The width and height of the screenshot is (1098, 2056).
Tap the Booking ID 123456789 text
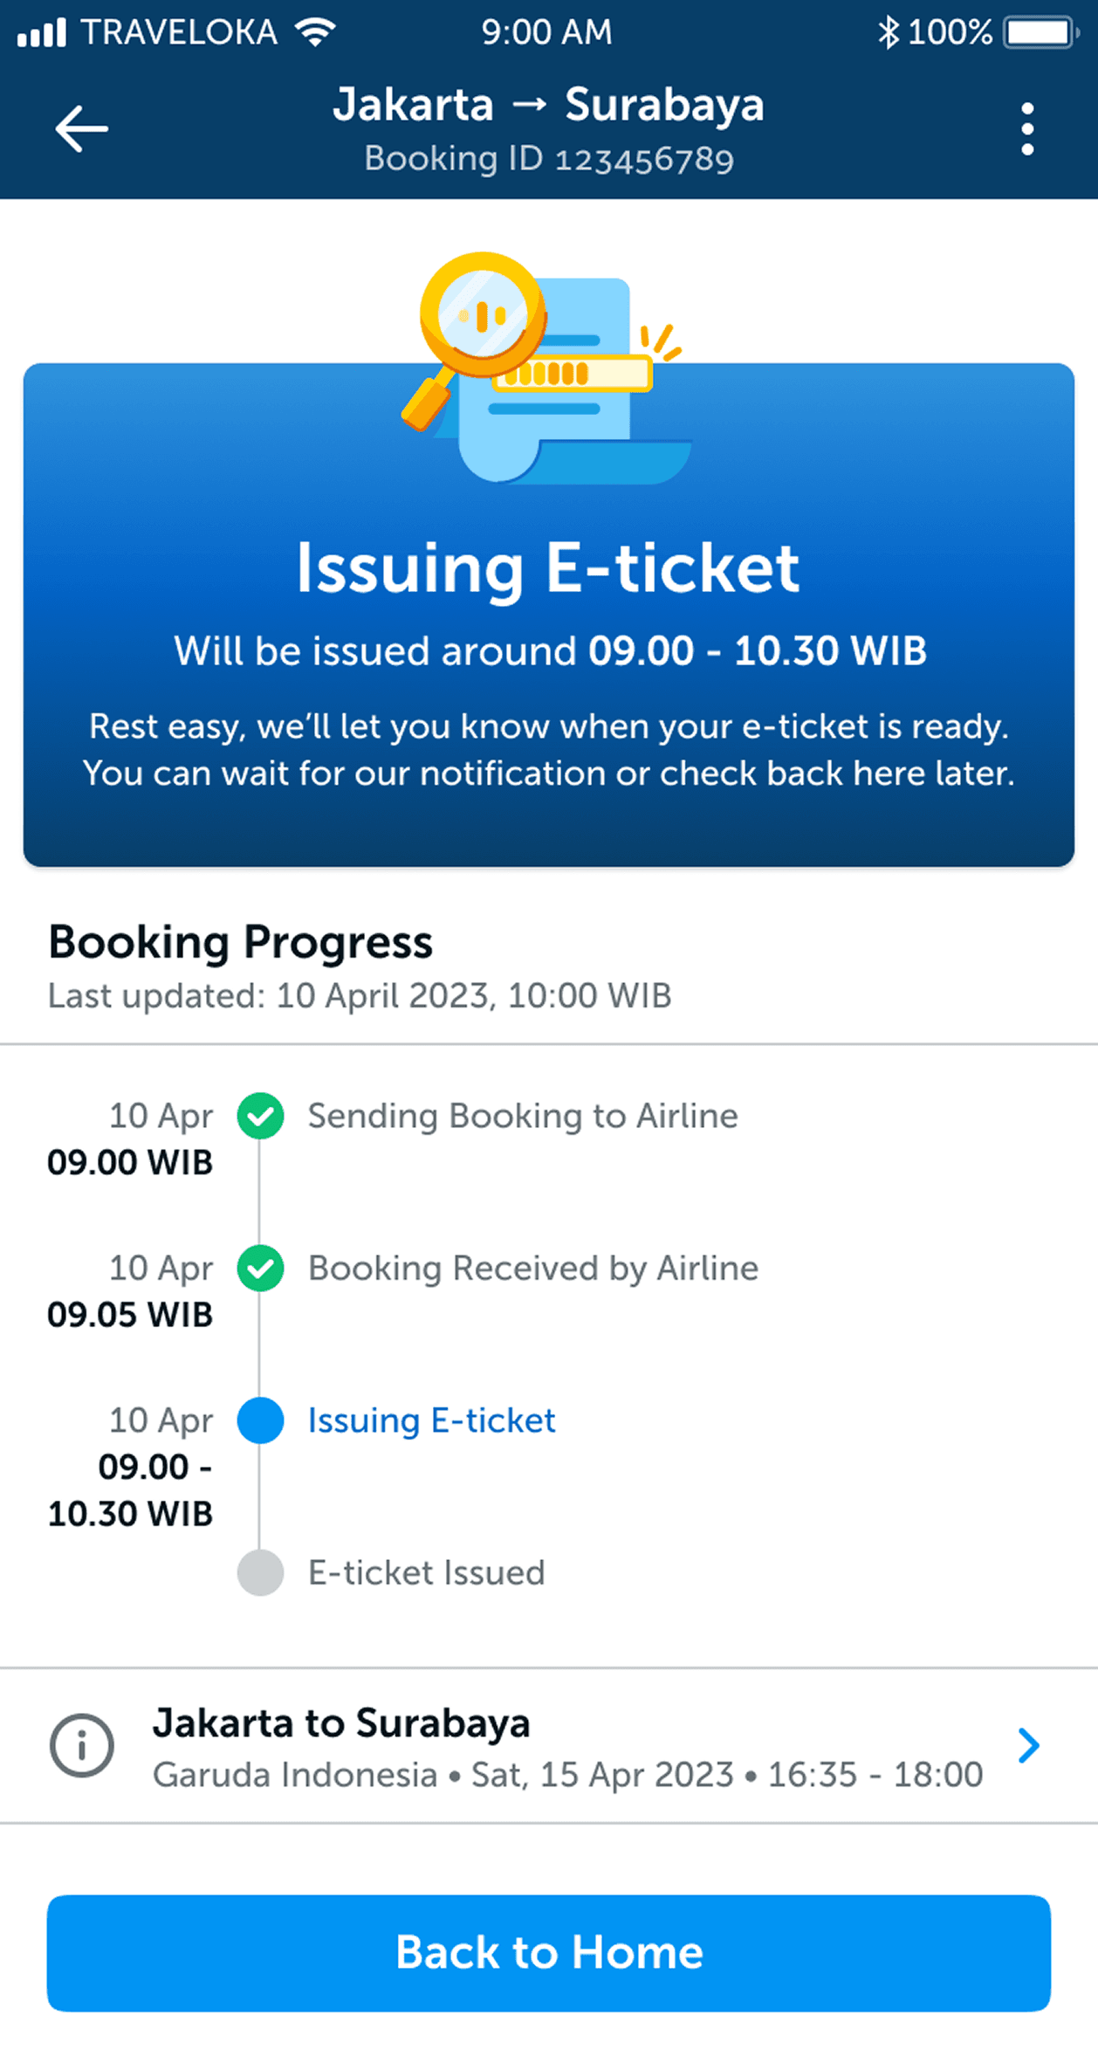click(548, 160)
